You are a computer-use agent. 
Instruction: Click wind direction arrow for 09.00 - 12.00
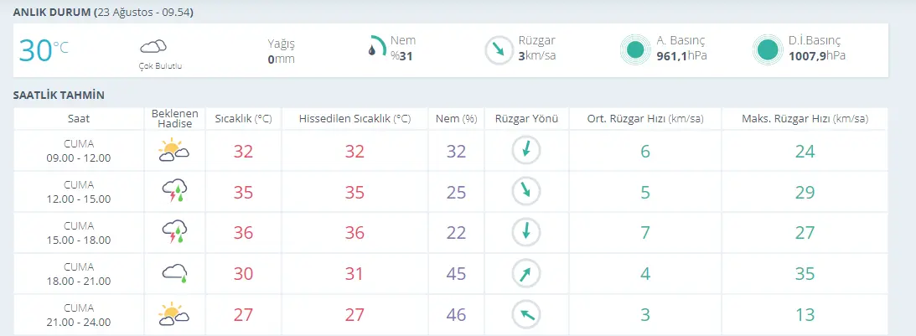[x=526, y=151]
